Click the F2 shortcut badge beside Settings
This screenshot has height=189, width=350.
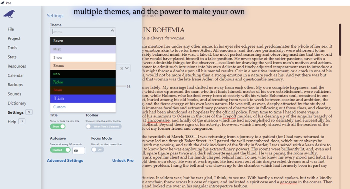click(29, 112)
